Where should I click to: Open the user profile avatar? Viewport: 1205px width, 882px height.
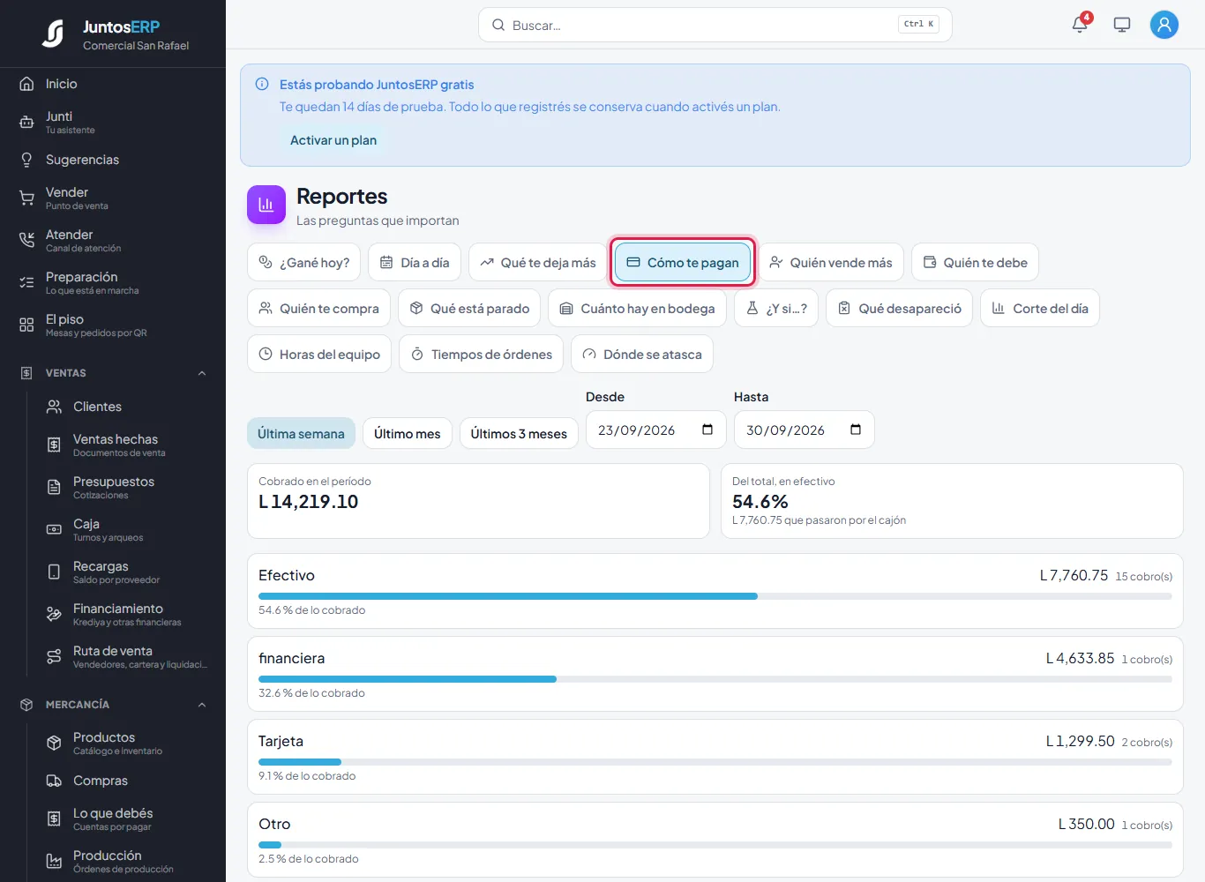point(1164,25)
